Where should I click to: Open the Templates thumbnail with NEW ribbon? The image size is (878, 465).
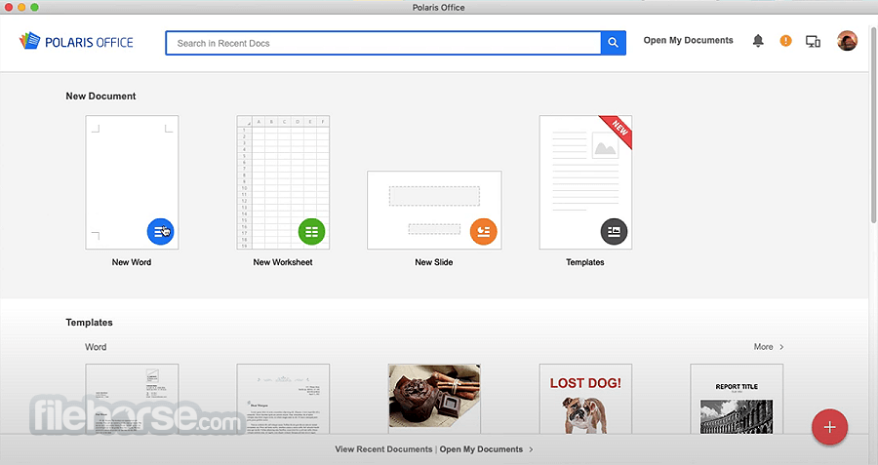585,182
